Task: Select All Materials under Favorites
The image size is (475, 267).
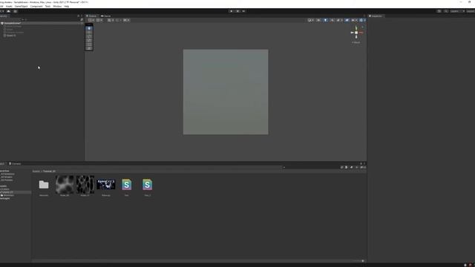Action: coord(7,174)
